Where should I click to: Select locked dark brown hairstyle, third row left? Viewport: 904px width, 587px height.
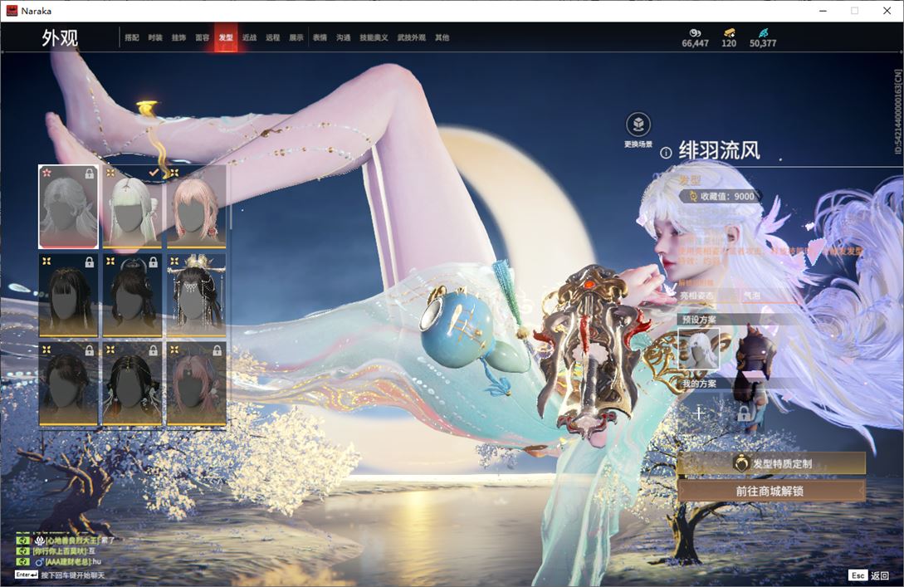pyautogui.click(x=69, y=384)
